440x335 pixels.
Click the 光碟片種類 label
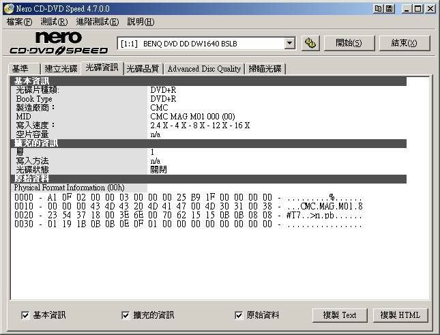38,90
